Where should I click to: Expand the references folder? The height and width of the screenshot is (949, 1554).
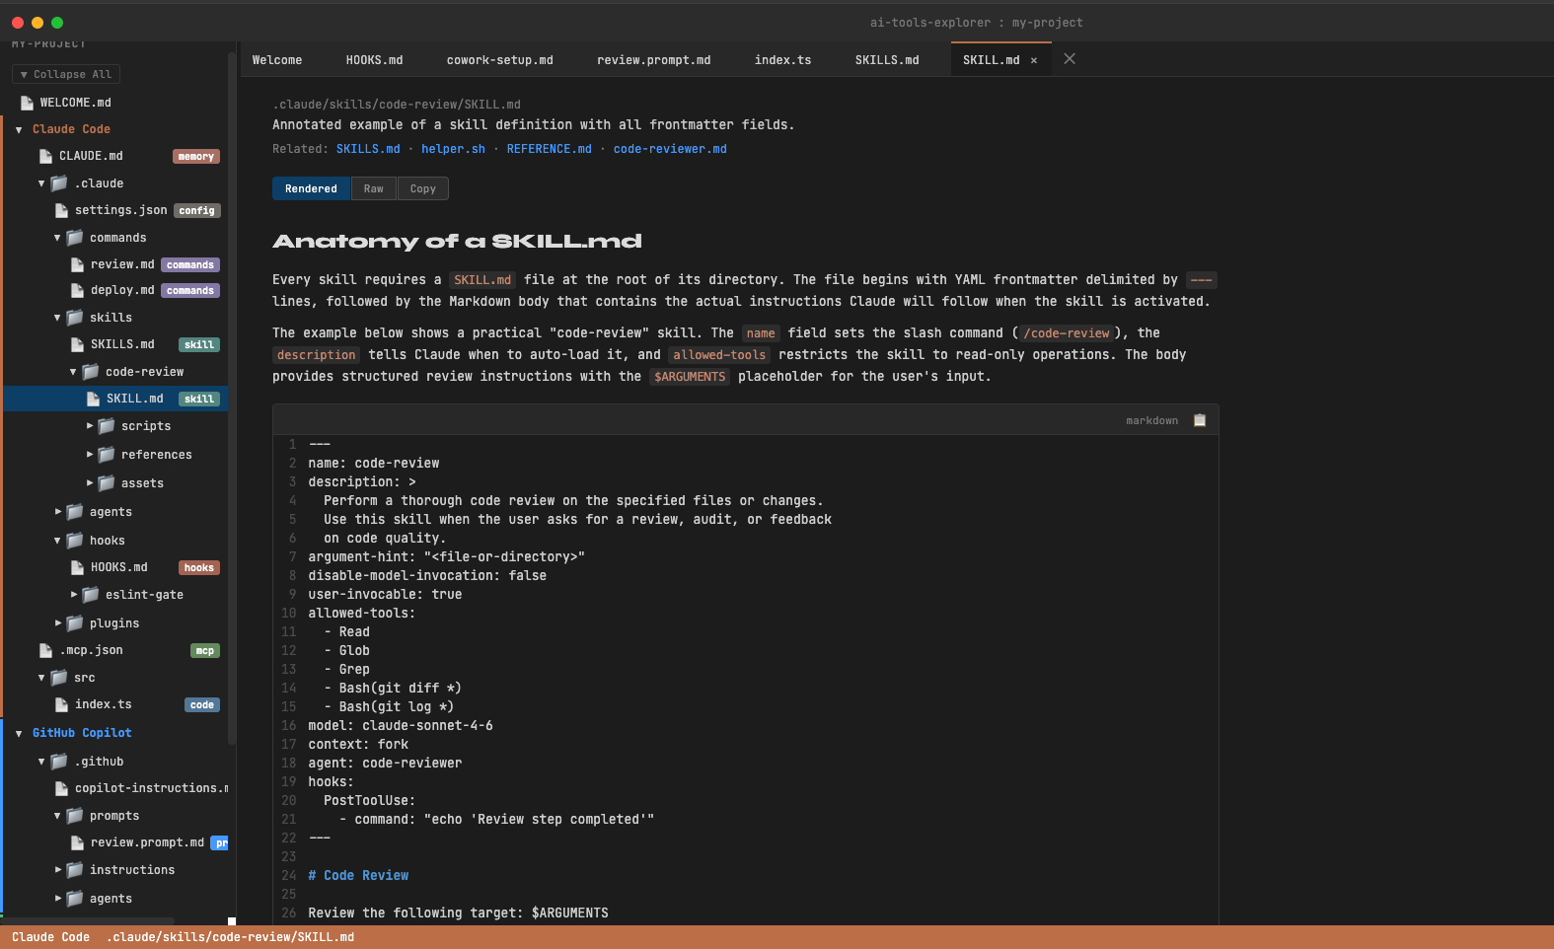coord(90,455)
